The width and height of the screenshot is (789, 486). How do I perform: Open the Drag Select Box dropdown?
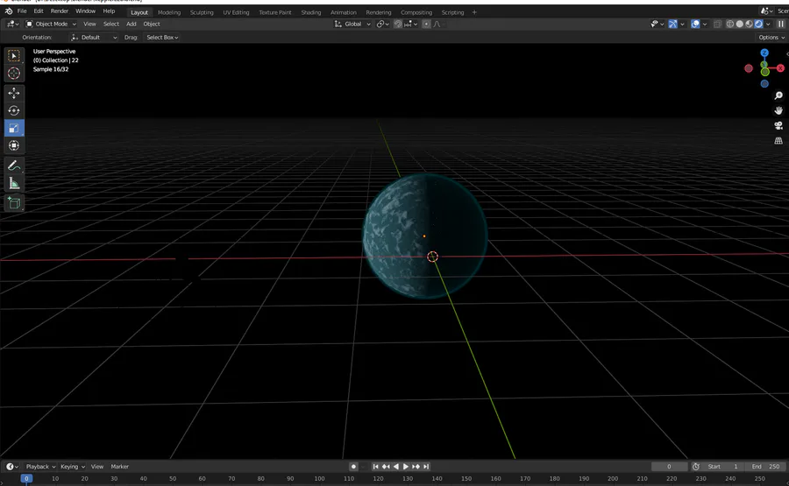[x=162, y=37]
